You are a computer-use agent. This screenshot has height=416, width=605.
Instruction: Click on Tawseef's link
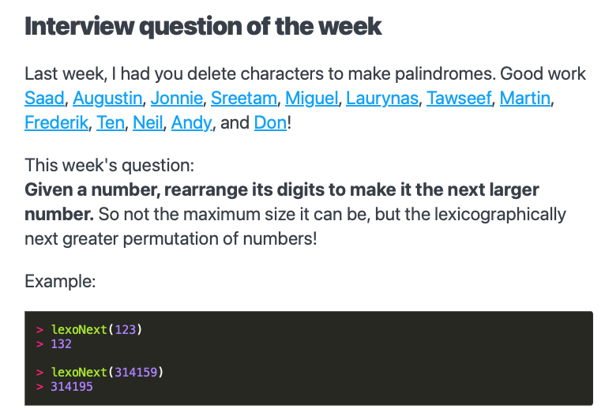click(459, 99)
